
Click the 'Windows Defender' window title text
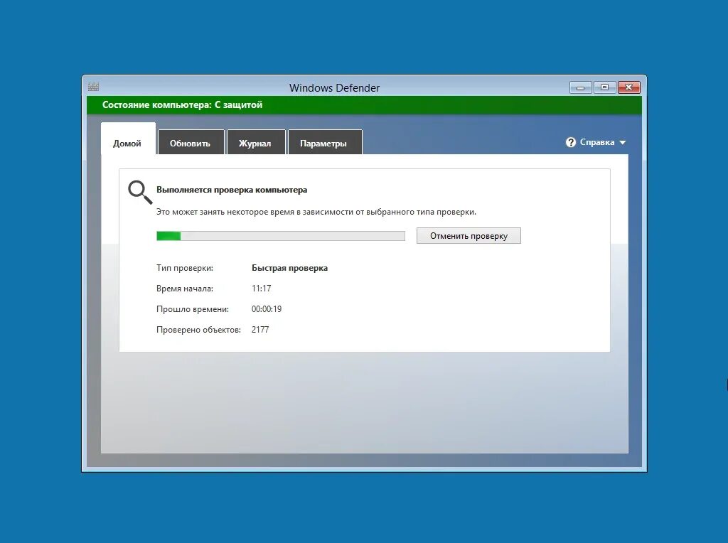(334, 87)
